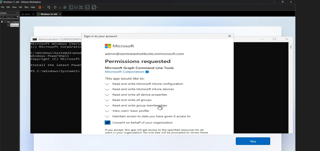Toggle Consent on behalf of your organization
Screen dimensions: 320x151
[x=108, y=122]
